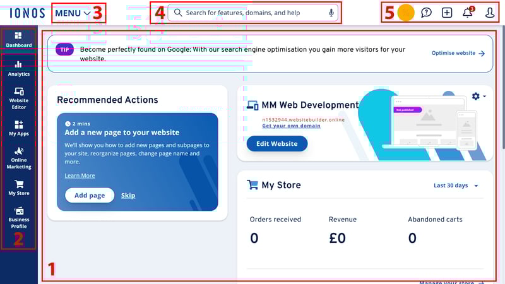Click the Edit Website button
Screen dimensions: 505x284
[x=277, y=144]
